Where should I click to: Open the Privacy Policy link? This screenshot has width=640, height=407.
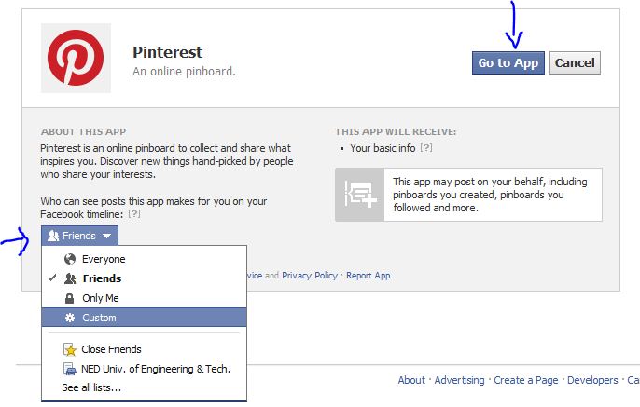click(310, 276)
